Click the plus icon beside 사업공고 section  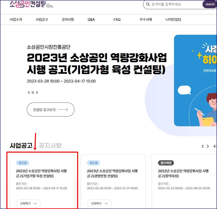[x=214, y=146]
